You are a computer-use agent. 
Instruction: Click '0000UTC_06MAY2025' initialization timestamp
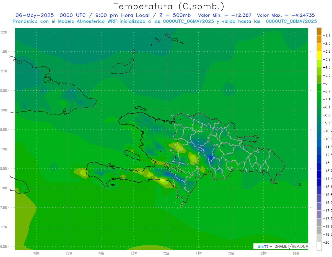[188, 21]
